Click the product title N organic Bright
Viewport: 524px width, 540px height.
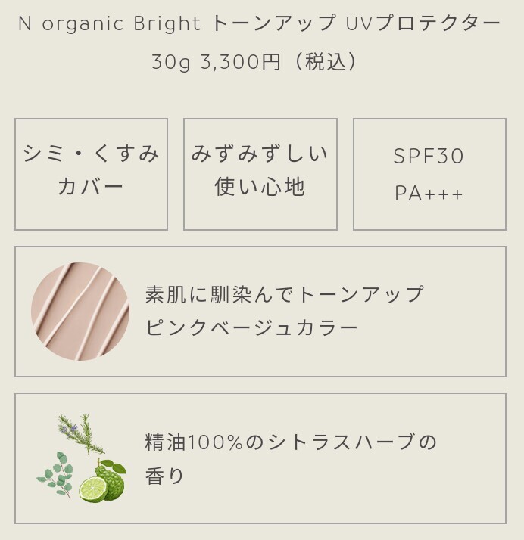tap(109, 23)
